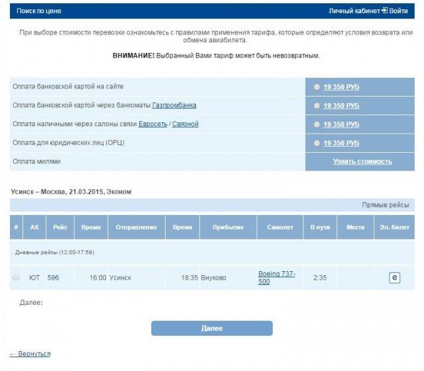Open the Евросеть link
This screenshot has width=424, height=371.
click(x=153, y=124)
